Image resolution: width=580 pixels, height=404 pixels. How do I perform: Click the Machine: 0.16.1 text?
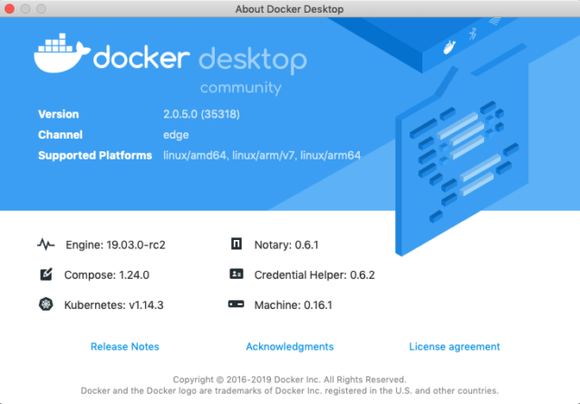pos(294,305)
